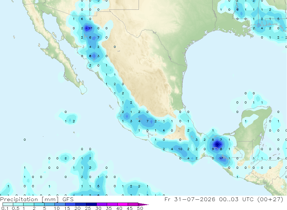Click the date text 'Fr 31-07-2026'

(190, 199)
